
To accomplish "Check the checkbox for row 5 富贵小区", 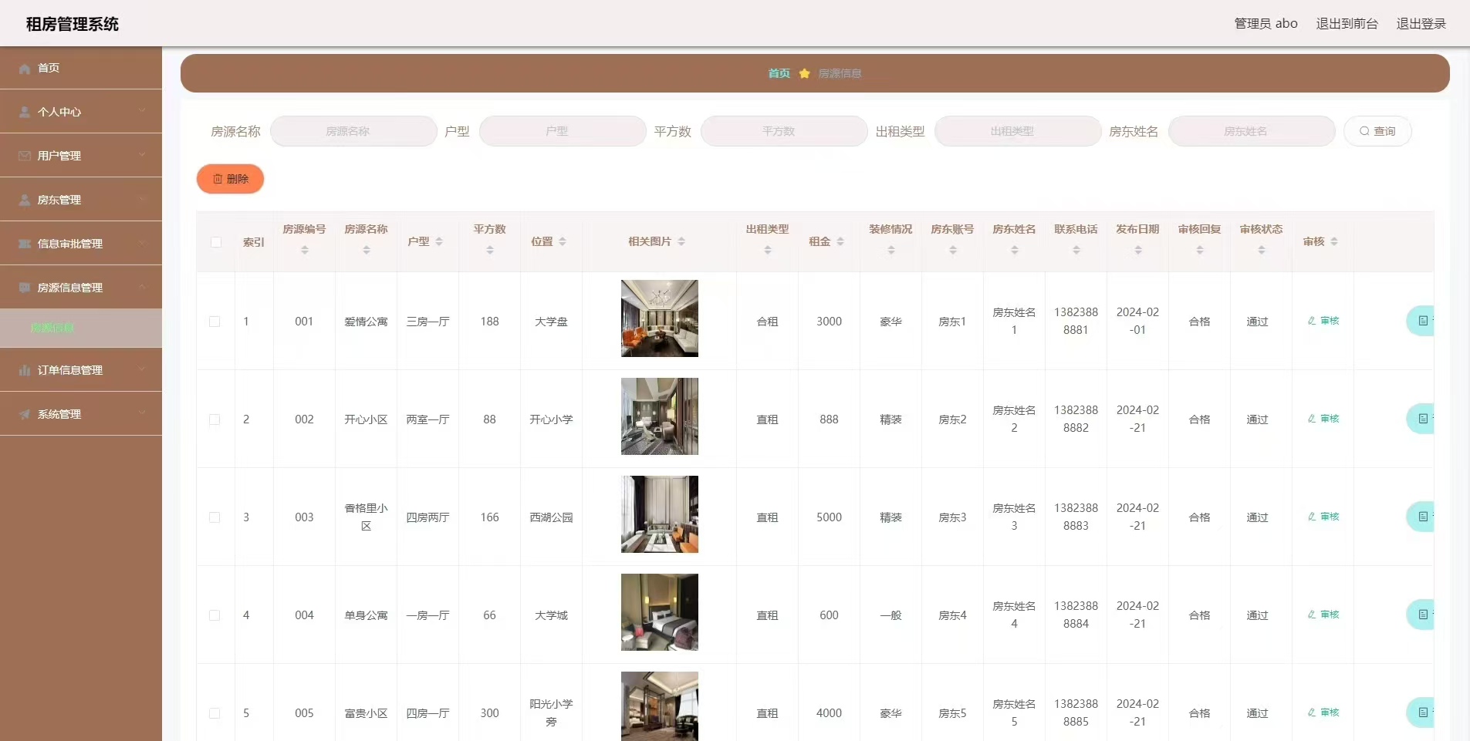I will tap(215, 713).
